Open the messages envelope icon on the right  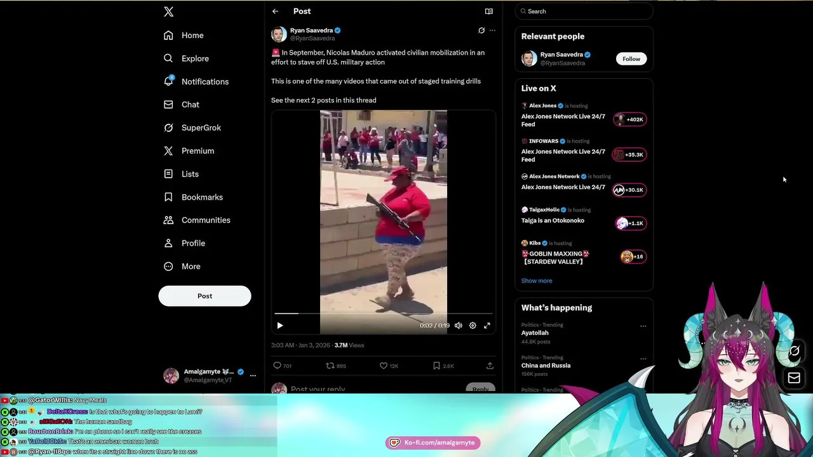click(794, 378)
